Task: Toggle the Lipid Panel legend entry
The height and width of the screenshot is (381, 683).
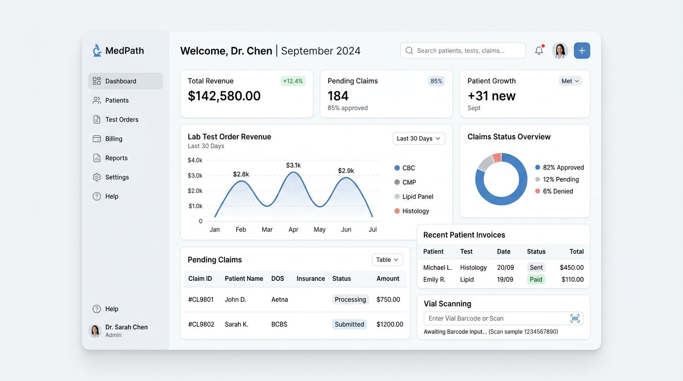Action: coord(414,196)
